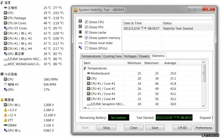The width and height of the screenshot is (221, 138).
Task: Click the CPU Package chip icon in sensor list
Action: click(x=6, y=18)
